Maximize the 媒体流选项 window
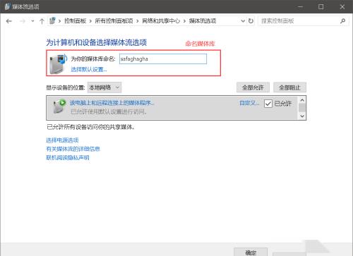The height and width of the screenshot is (256, 353). [321, 7]
